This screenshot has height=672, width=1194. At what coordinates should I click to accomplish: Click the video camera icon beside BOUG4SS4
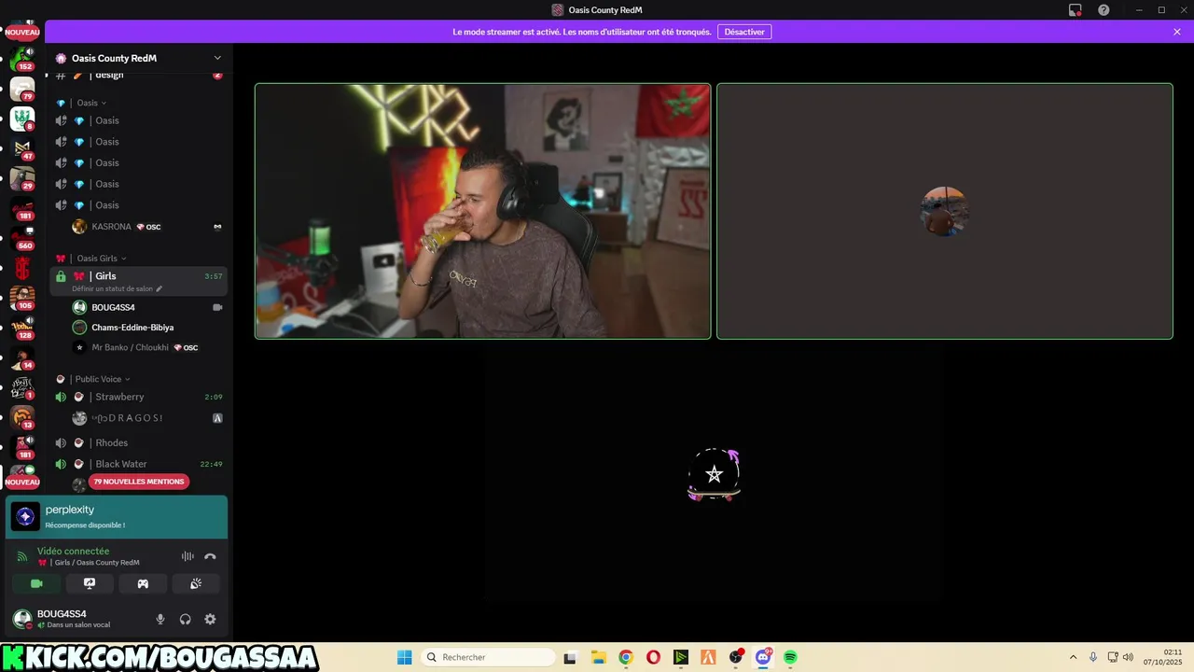pos(217,307)
